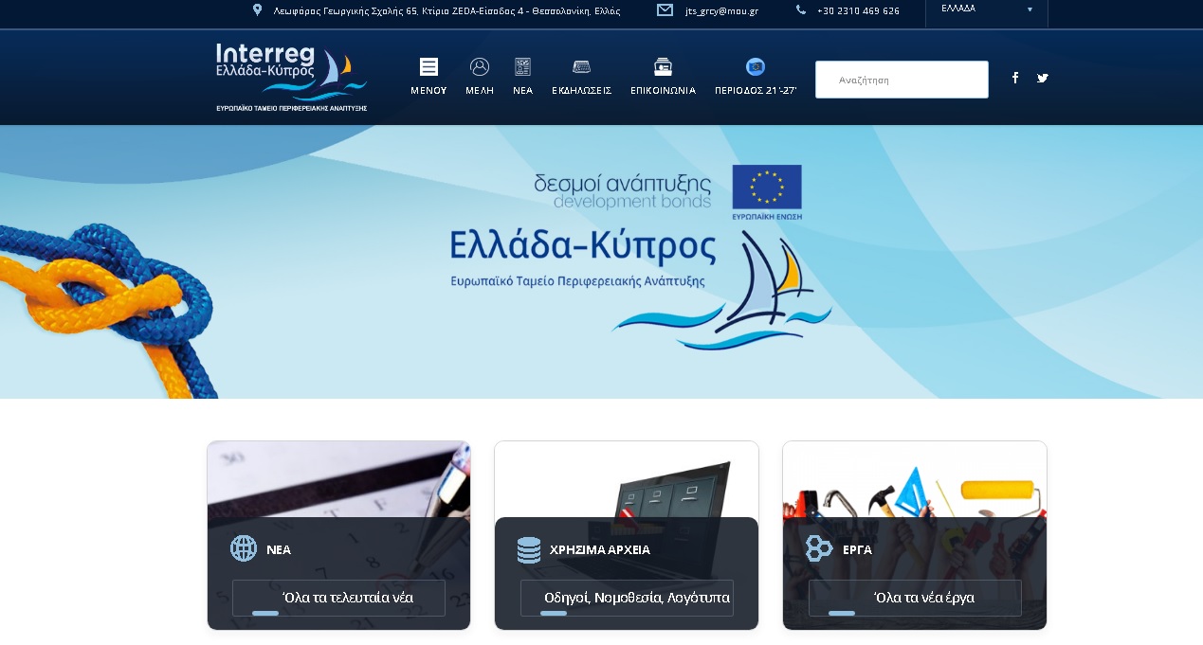Open the Twitter bird icon
The image size is (1203, 645).
1043,78
